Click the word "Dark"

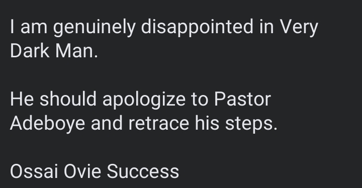click(x=30, y=51)
